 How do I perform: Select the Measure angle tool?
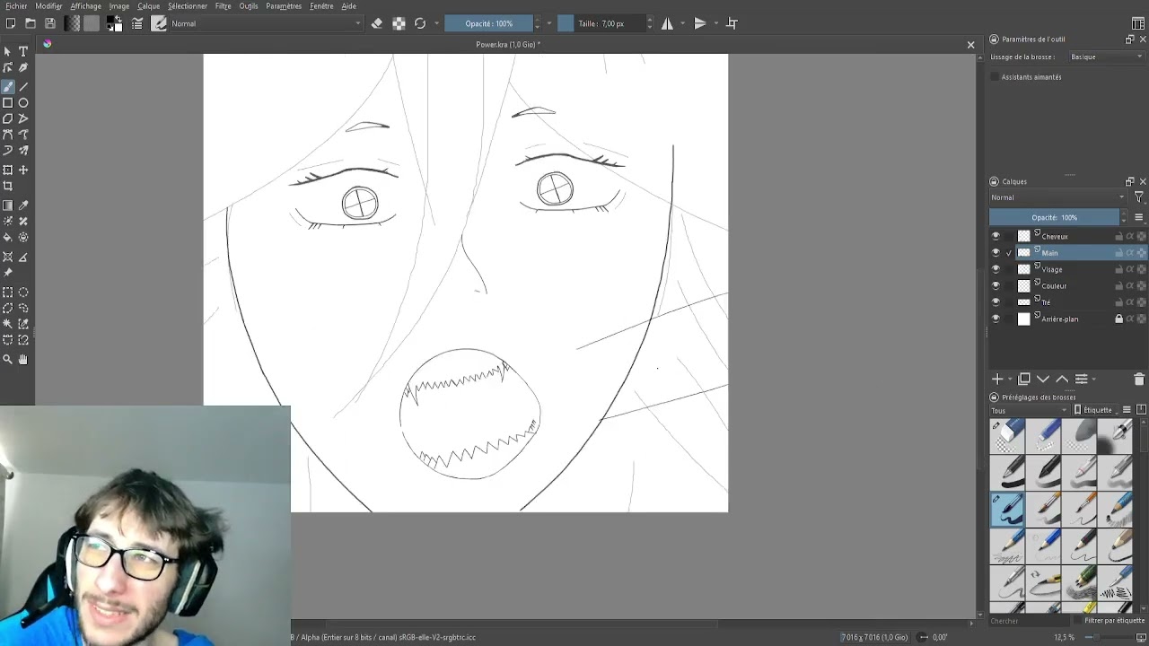(23, 257)
